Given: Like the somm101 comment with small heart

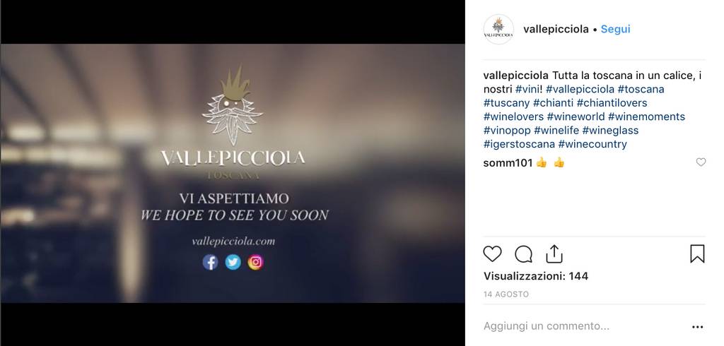Looking at the screenshot, I should [701, 162].
